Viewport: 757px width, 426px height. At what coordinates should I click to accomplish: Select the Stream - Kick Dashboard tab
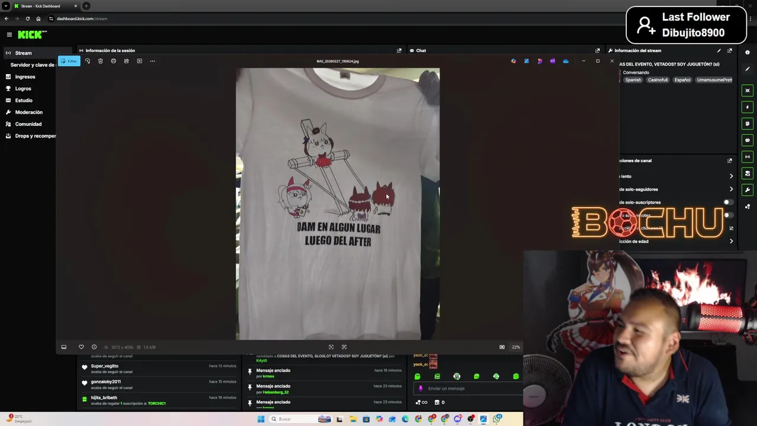(x=46, y=6)
